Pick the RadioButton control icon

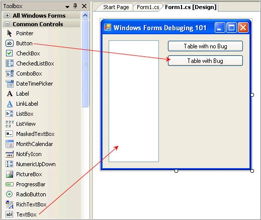click(x=10, y=194)
